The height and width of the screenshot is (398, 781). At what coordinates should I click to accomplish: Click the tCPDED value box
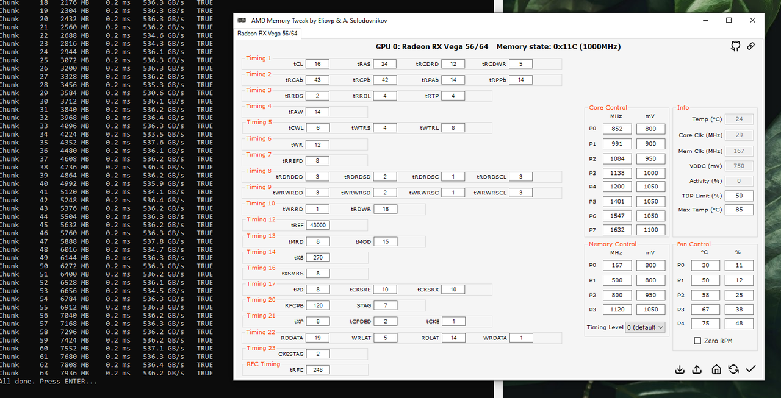(384, 321)
